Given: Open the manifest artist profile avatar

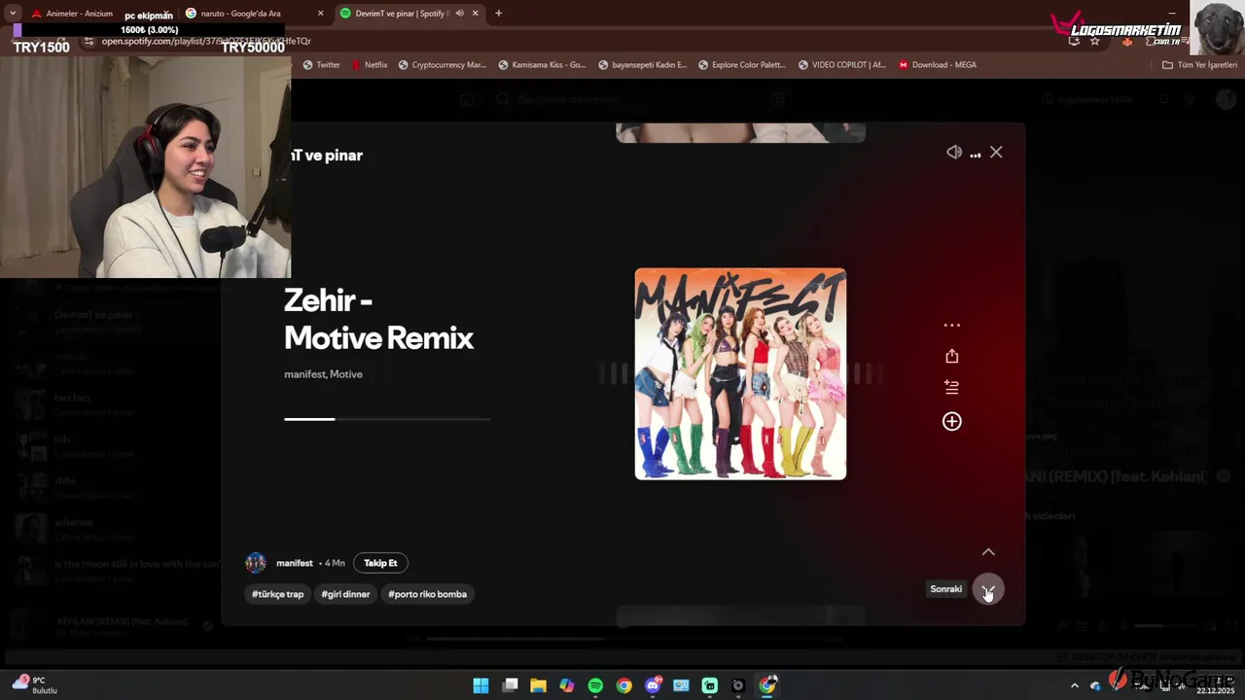Looking at the screenshot, I should click(x=256, y=563).
